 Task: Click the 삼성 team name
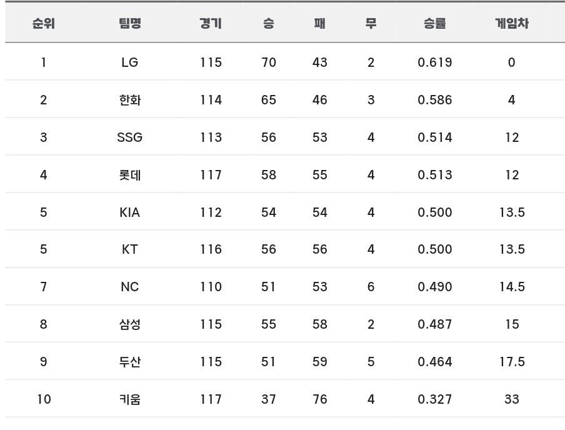point(129,324)
